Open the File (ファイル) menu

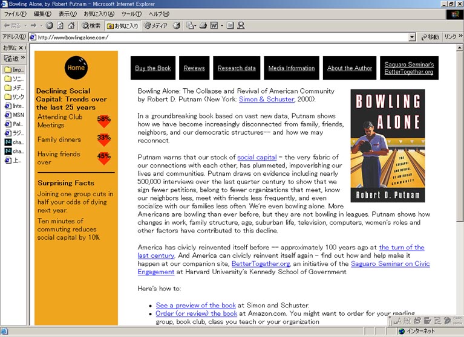[x=15, y=14]
